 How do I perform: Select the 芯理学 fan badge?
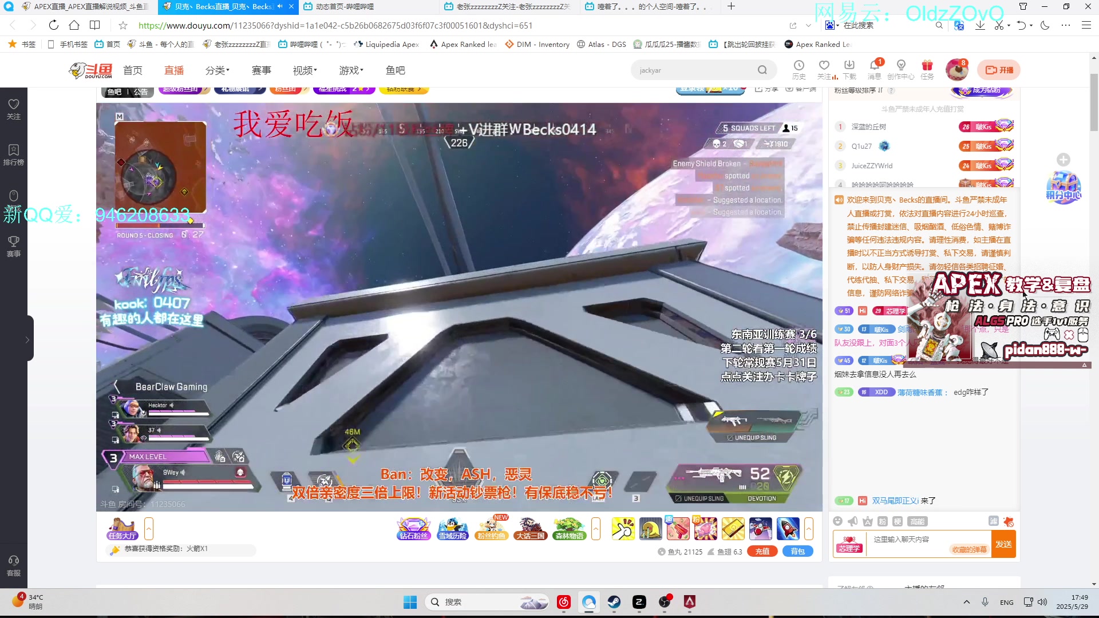[x=849, y=544]
